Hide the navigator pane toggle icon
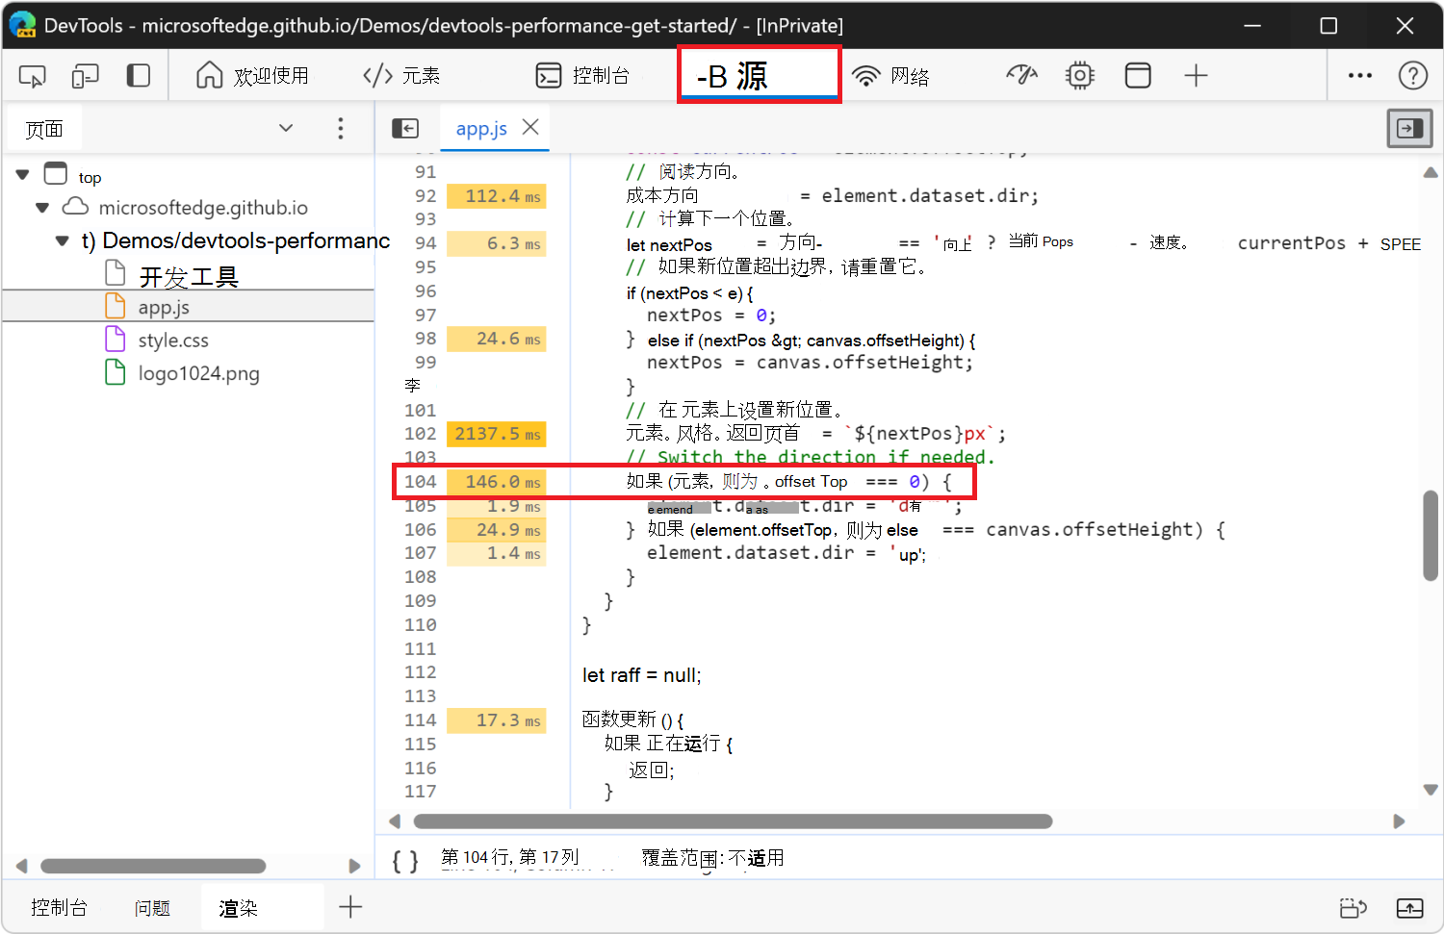 coord(405,128)
